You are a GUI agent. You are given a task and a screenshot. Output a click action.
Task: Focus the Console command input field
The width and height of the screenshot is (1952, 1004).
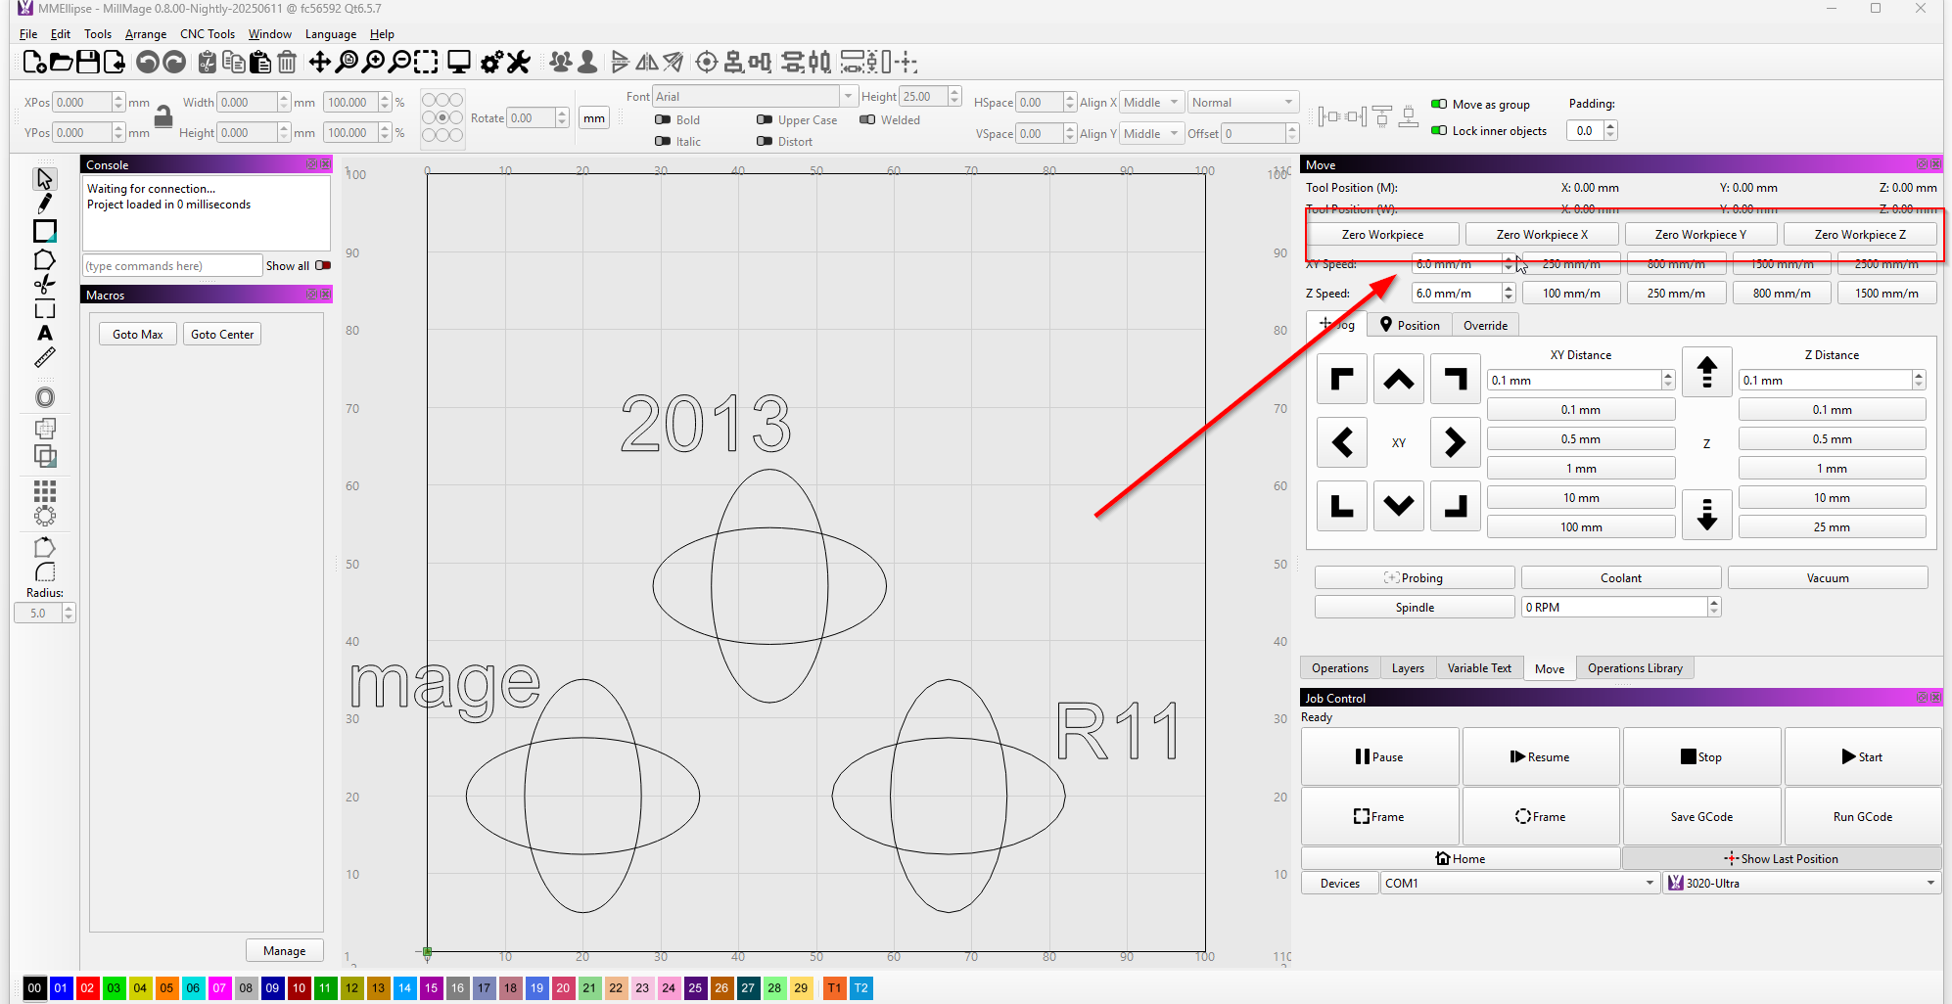(172, 265)
